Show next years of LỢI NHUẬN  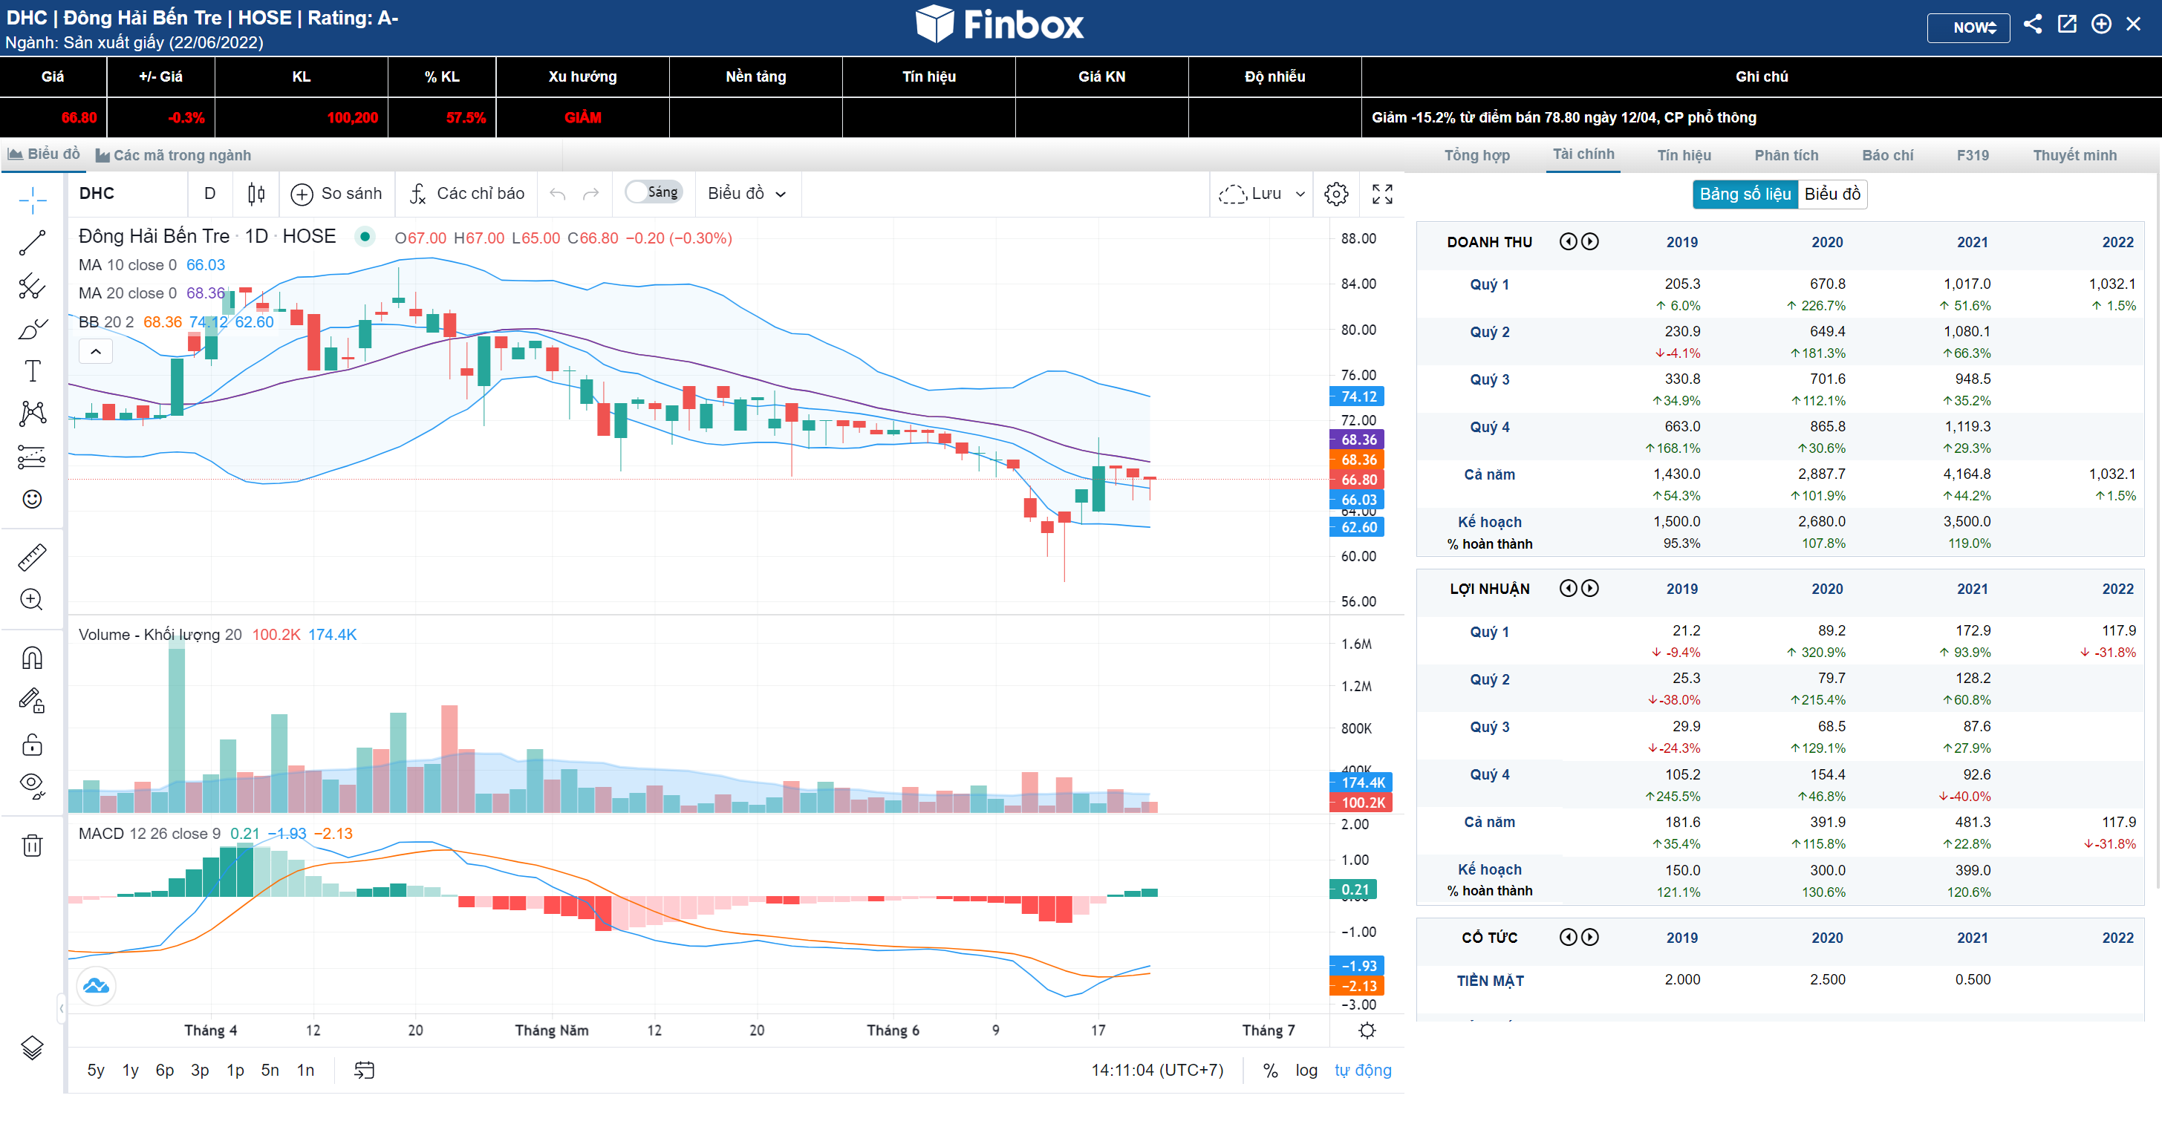click(x=1589, y=588)
